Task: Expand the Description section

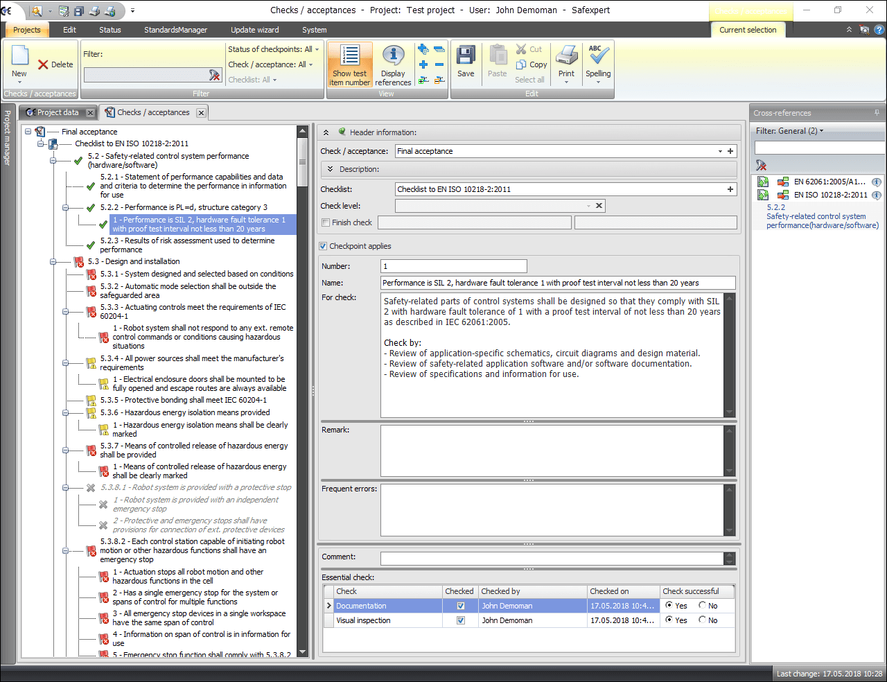Action: (330, 169)
